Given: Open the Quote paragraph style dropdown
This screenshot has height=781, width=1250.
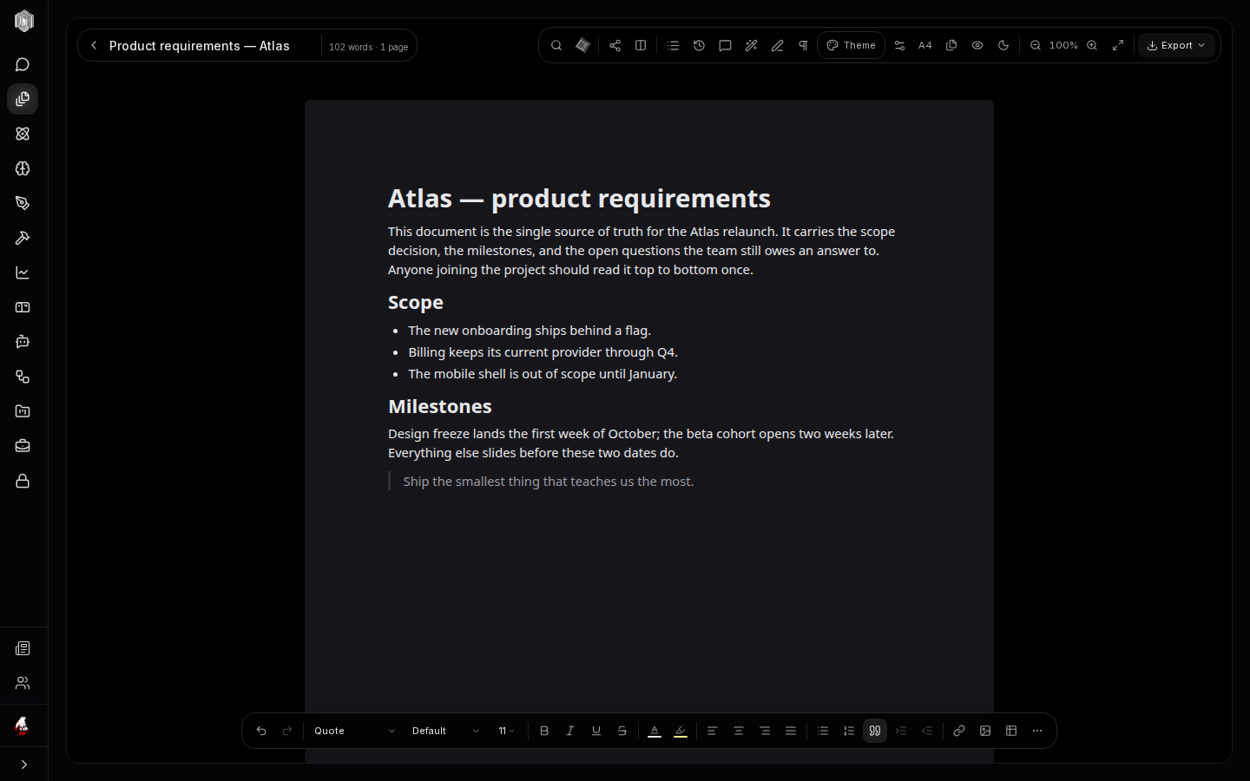Looking at the screenshot, I should pos(354,731).
